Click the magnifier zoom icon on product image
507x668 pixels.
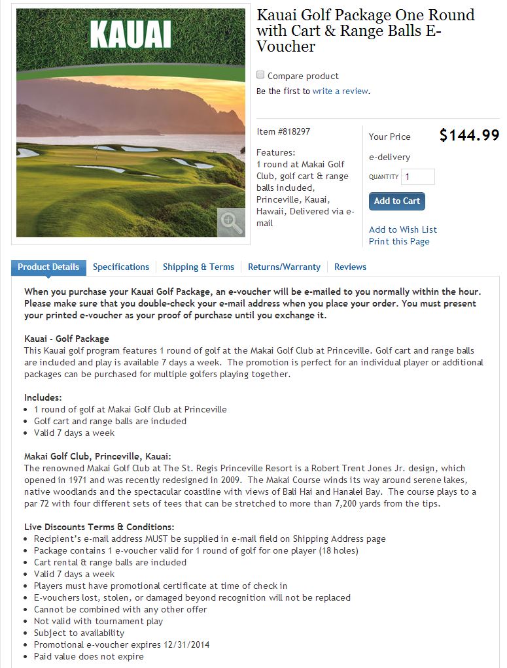(x=231, y=222)
